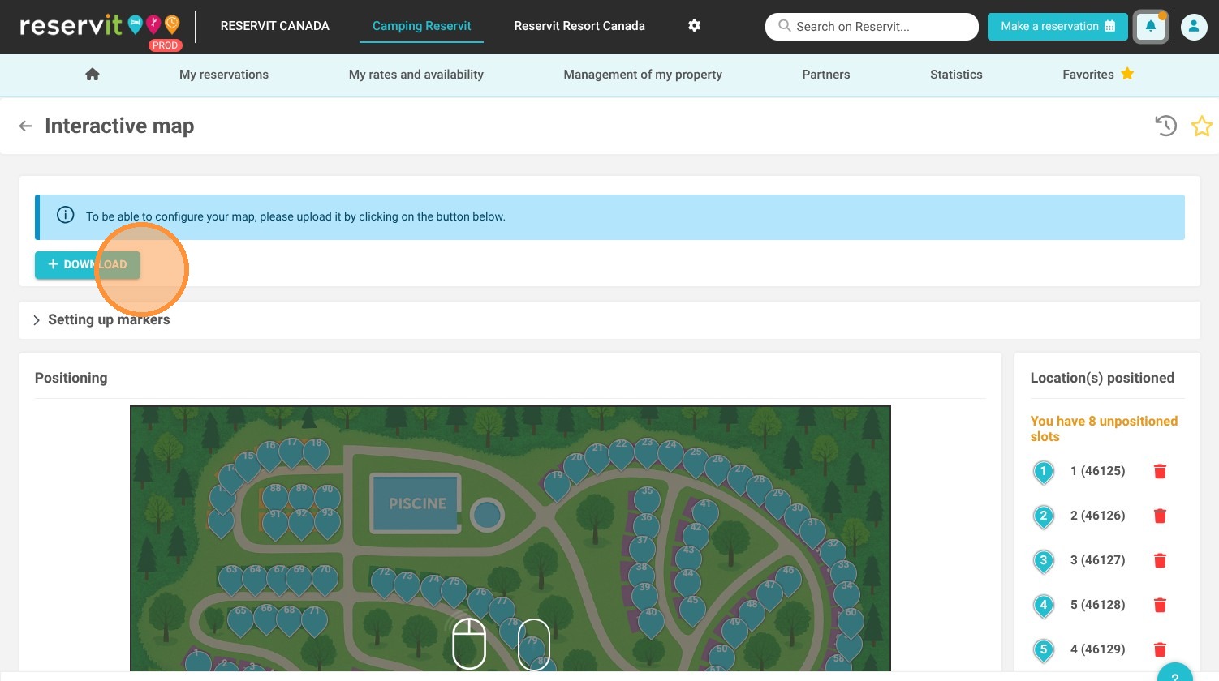Open My reservations menu
The image size is (1219, 681).
224,75
